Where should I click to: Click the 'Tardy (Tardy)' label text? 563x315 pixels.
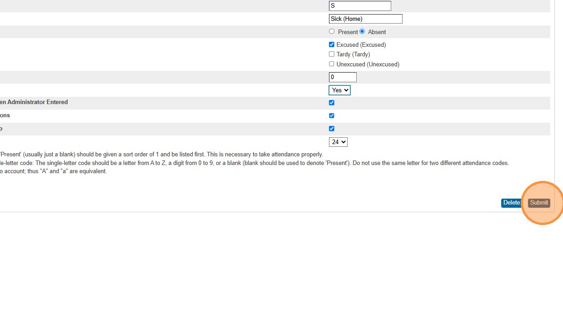tap(354, 55)
